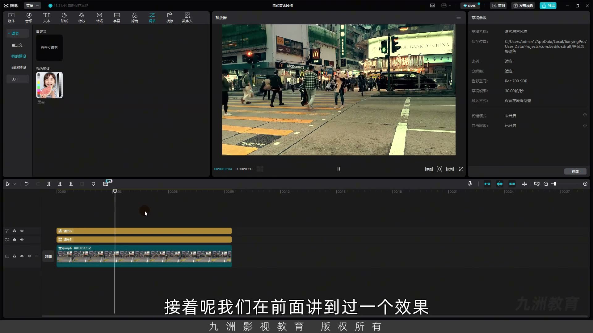593x333 pixels.
Task: Click the keyboard shortcuts icon in title bar
Action: click(432, 6)
